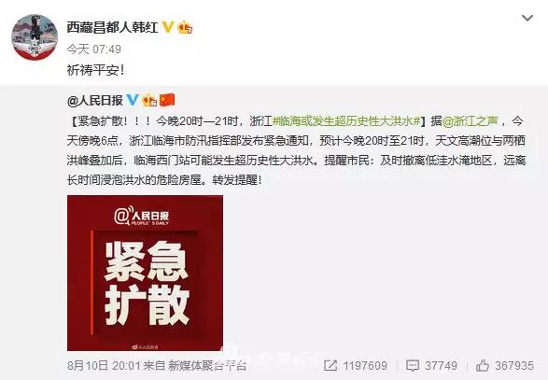Click the gold verified V badge
This screenshot has width=548, height=380.
coord(168,27)
